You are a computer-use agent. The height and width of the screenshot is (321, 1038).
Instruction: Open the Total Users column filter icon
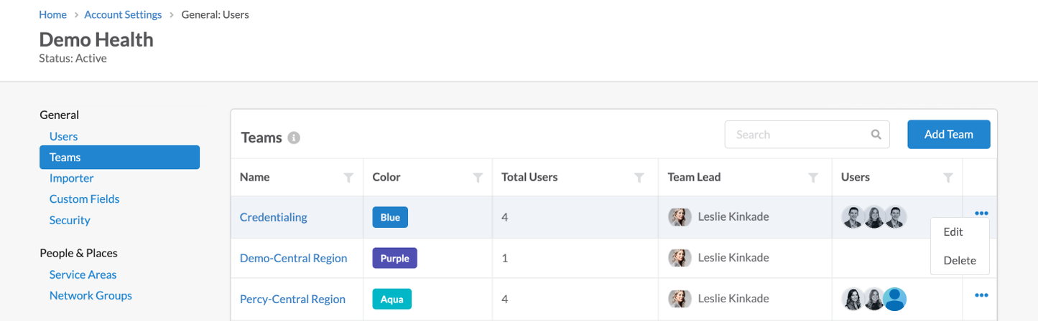[x=639, y=177]
